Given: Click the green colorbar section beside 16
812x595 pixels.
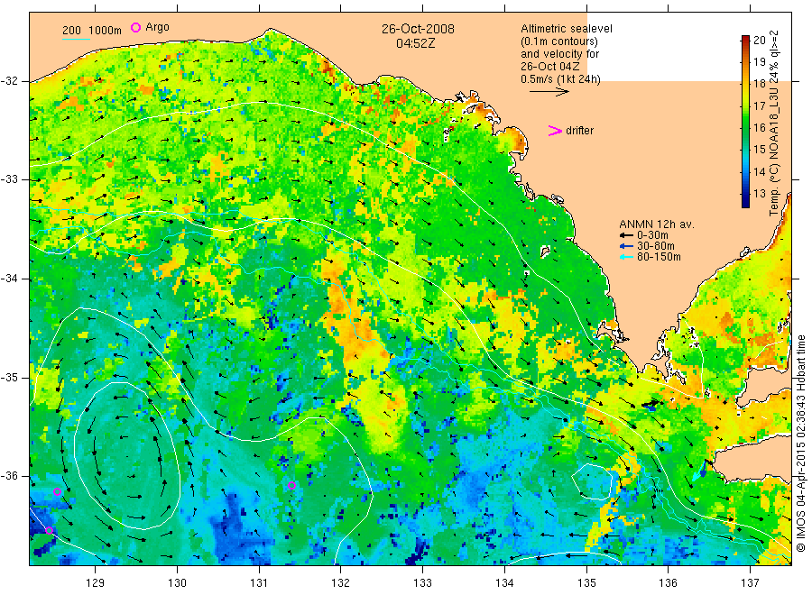Looking at the screenshot, I should click(745, 127).
